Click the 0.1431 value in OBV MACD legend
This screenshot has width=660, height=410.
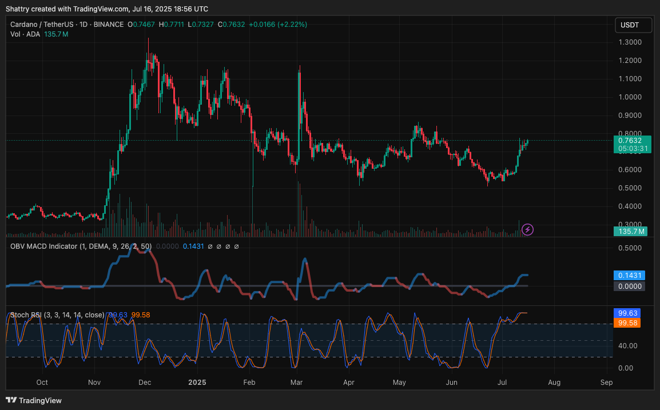tap(192, 246)
